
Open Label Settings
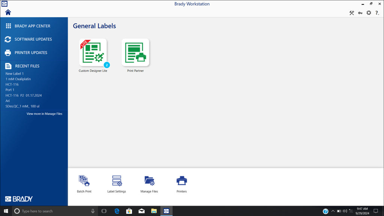(117, 184)
